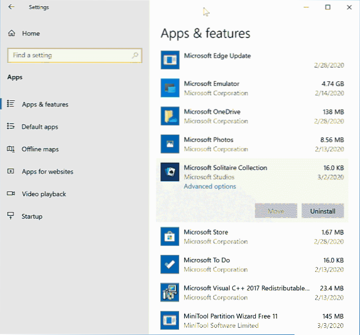Click the Microsoft Solitaire Collection icon
This screenshot has height=335, width=360.
coord(170,172)
